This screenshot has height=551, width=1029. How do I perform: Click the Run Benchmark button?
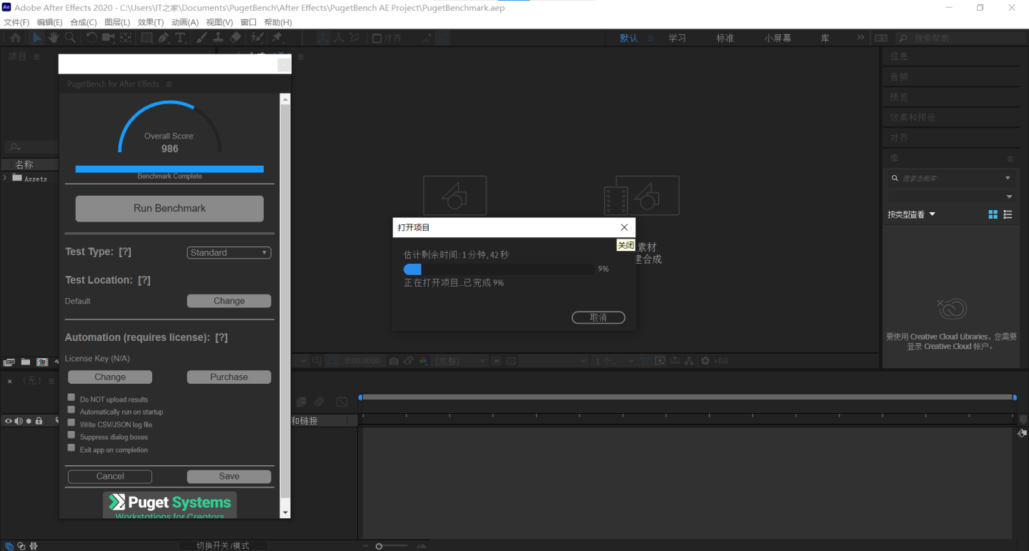pos(169,208)
